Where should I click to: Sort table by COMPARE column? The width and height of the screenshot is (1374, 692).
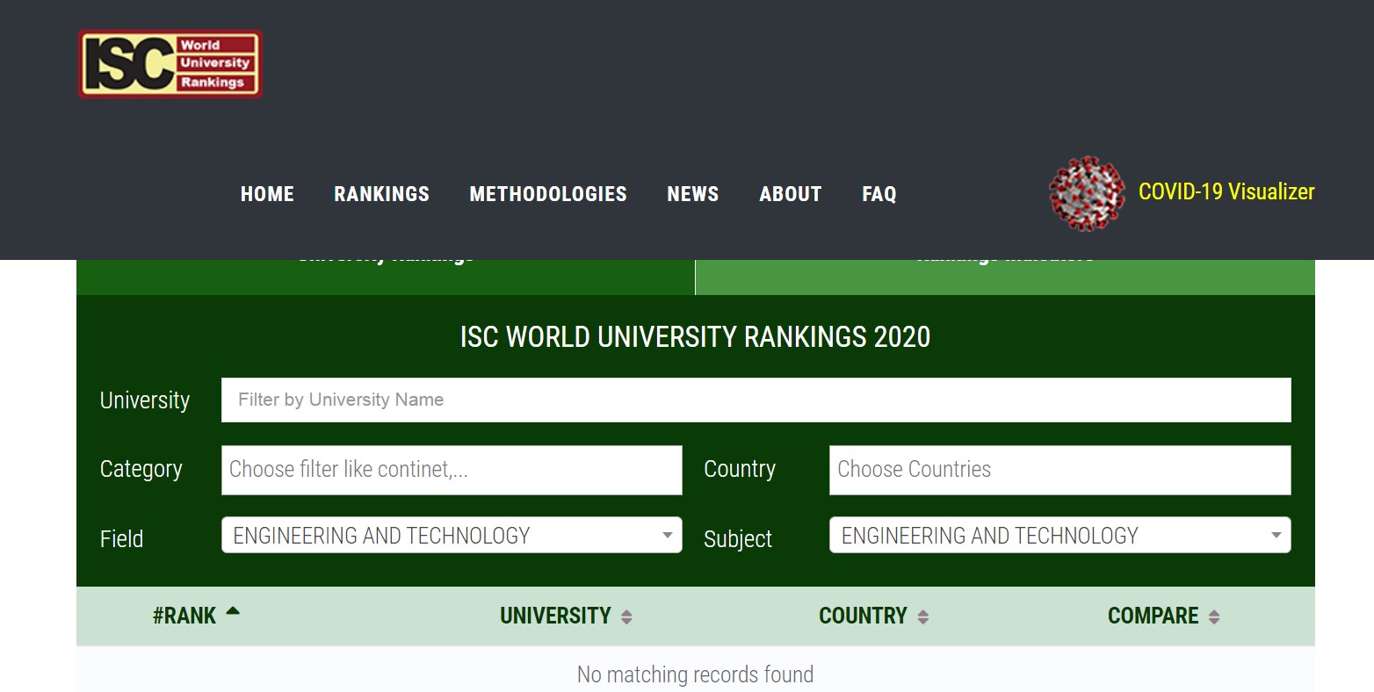pos(1214,617)
